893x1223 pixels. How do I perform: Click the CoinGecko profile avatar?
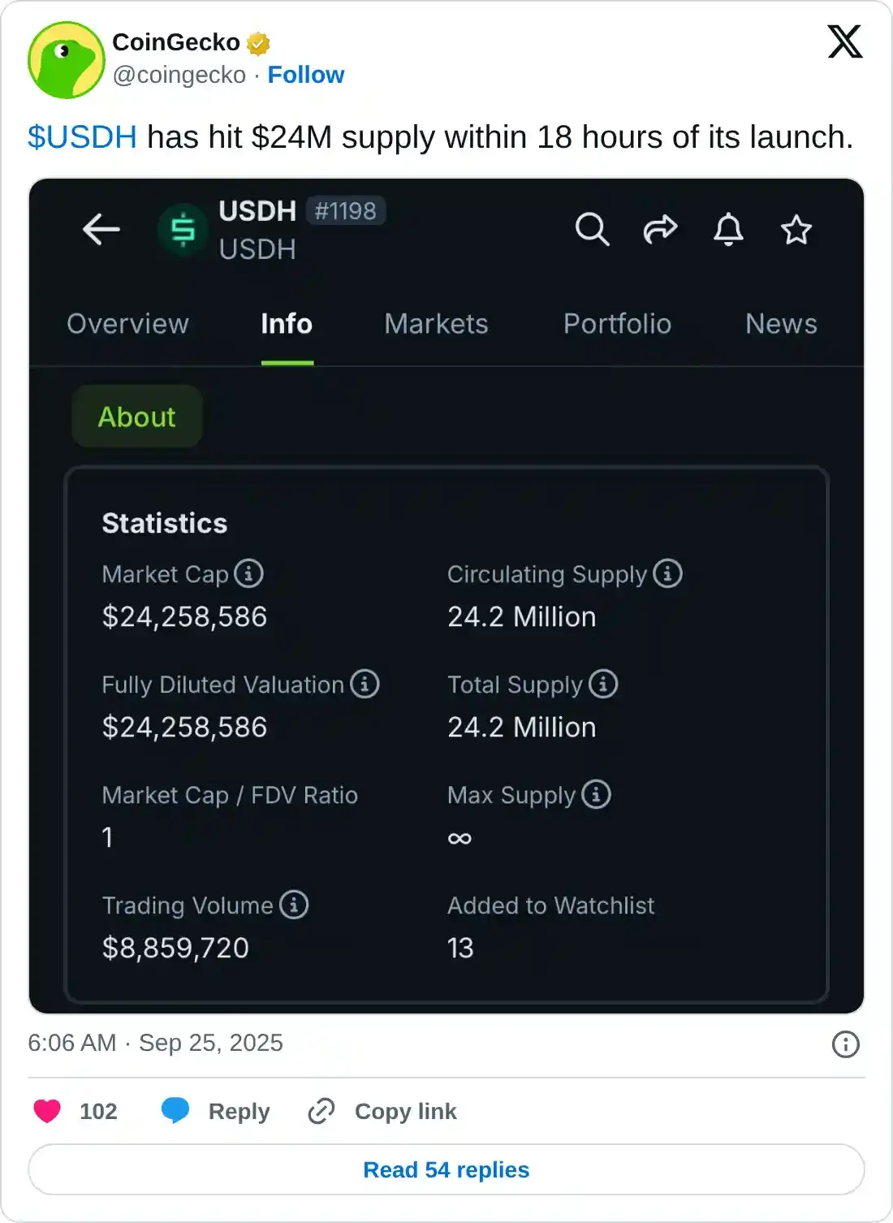pyautogui.click(x=66, y=60)
